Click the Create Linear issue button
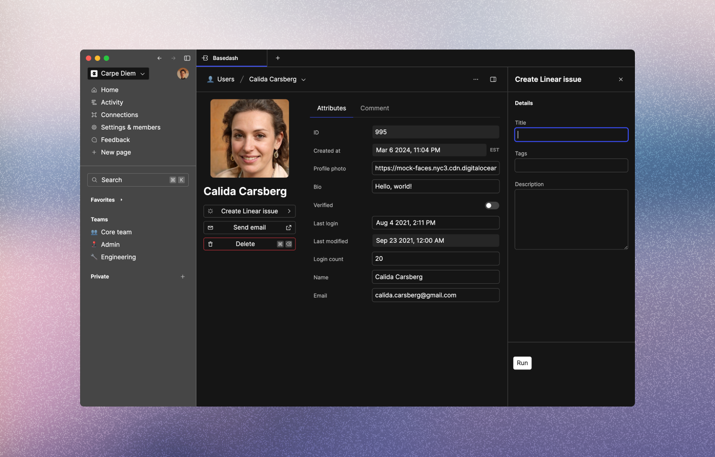The image size is (715, 457). (249, 211)
